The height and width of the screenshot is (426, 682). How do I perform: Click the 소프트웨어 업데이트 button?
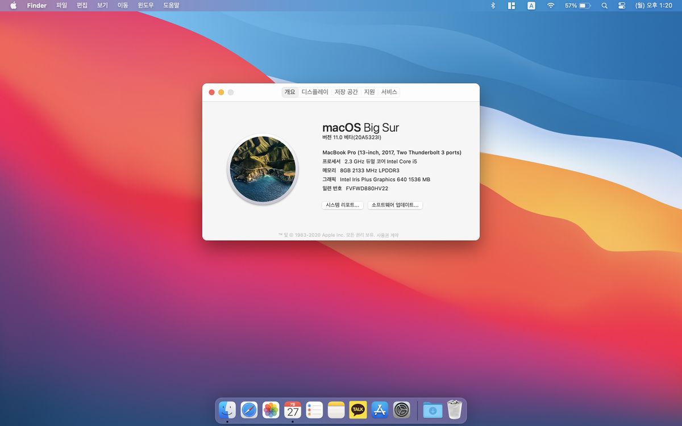pyautogui.click(x=395, y=205)
